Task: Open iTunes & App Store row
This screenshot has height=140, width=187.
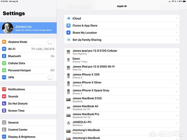Action: click(x=122, y=25)
